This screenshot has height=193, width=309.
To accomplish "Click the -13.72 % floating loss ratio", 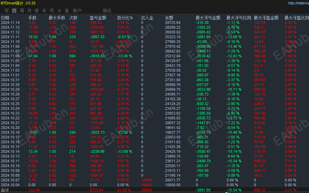I will pos(234,118).
